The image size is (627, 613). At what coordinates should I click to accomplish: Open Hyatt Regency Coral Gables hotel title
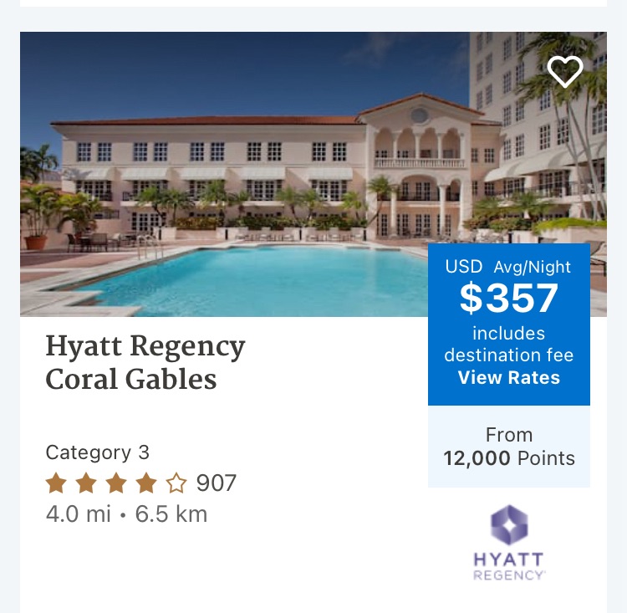(145, 363)
